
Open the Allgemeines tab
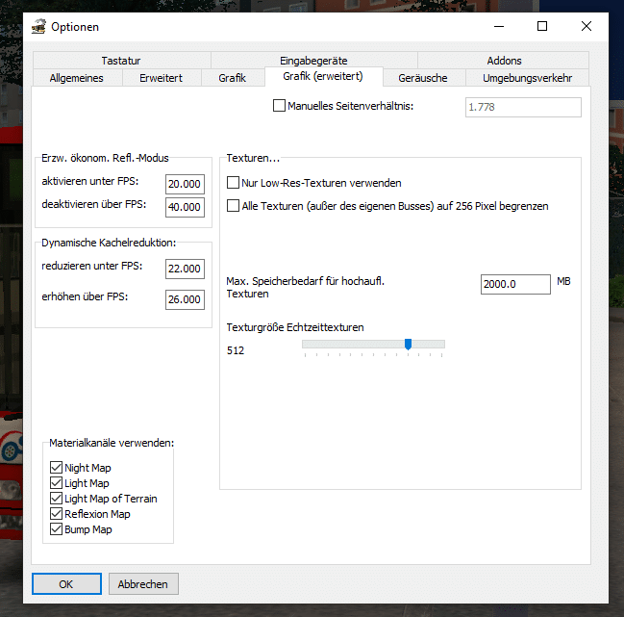76,78
